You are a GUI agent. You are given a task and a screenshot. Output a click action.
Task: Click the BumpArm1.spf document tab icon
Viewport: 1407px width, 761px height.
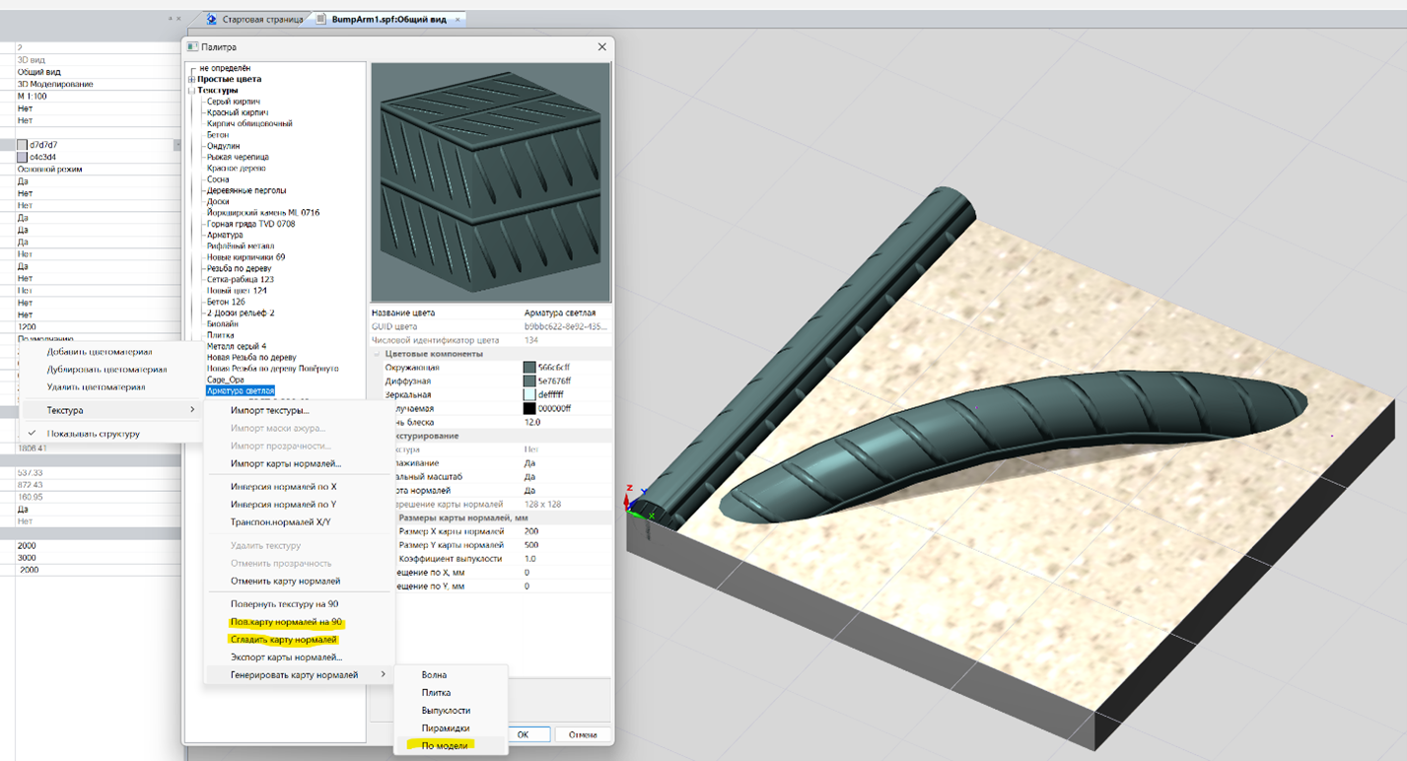pyautogui.click(x=321, y=19)
